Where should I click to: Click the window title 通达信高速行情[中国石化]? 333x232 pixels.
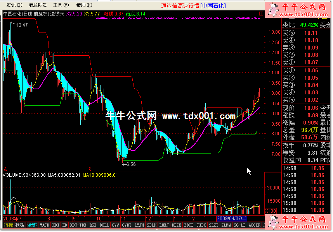coord(193,6)
